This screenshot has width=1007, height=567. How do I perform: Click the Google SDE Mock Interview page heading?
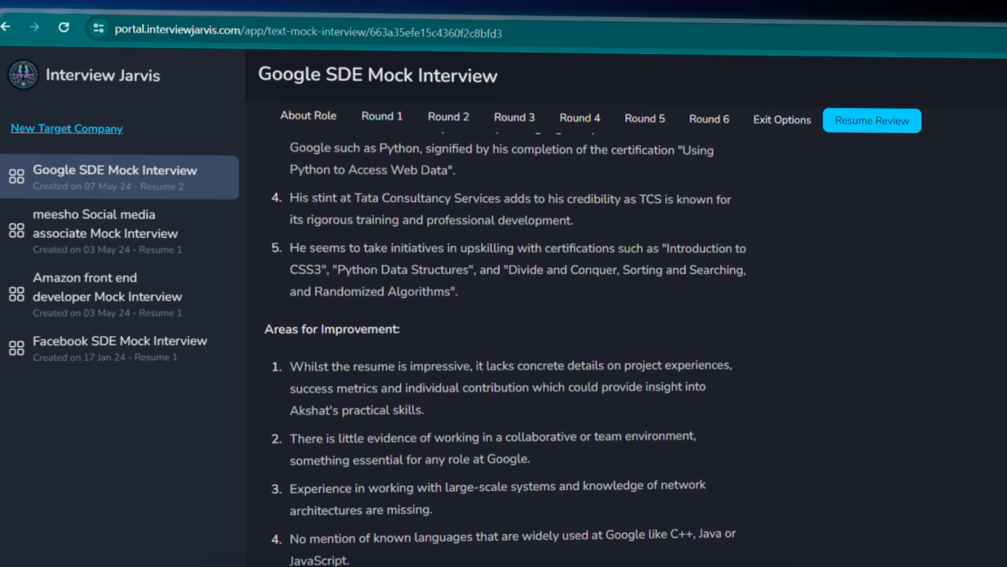tap(378, 75)
